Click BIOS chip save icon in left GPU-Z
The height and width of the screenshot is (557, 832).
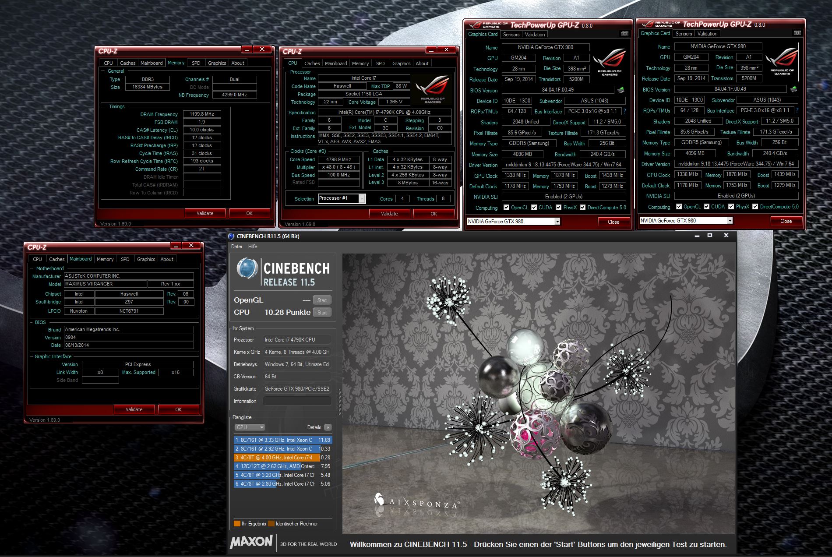pyautogui.click(x=621, y=90)
